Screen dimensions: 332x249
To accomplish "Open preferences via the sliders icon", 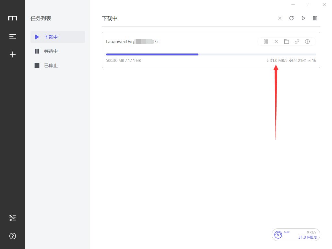I will pos(13,218).
